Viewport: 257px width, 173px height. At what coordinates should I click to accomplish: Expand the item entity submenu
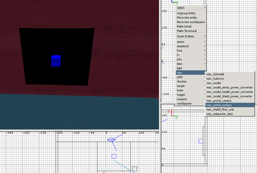pos(191,64)
